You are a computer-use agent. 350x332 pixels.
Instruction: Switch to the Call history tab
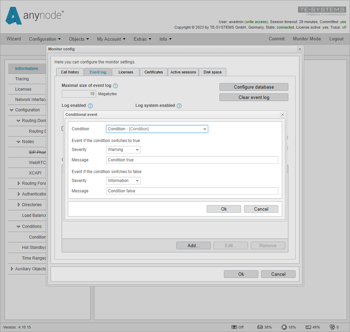pos(70,72)
